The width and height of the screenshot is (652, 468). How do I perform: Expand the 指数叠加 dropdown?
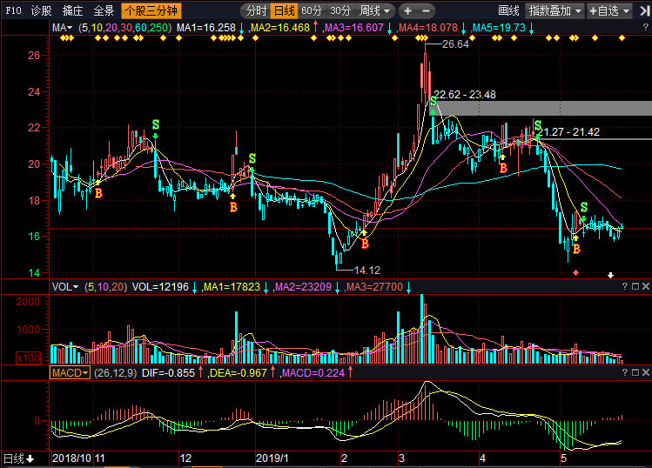tap(555, 11)
